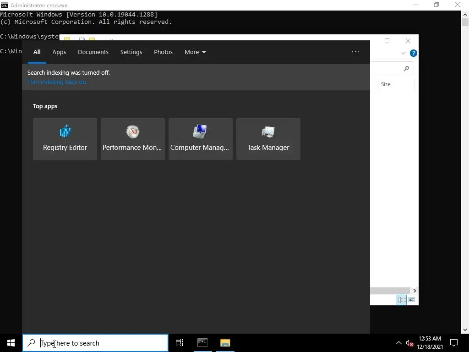Screen dimensions: 469x352
Task: Open Computer Management tile
Action: 201,139
